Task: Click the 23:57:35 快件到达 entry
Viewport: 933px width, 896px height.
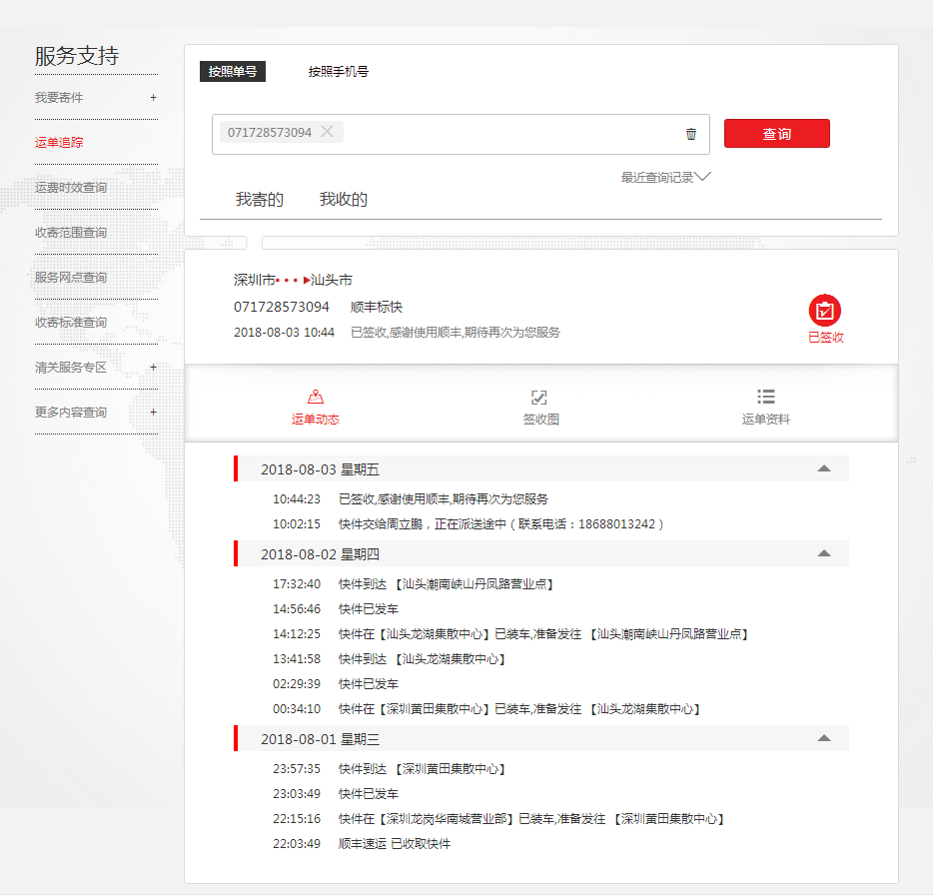Action: [x=390, y=769]
